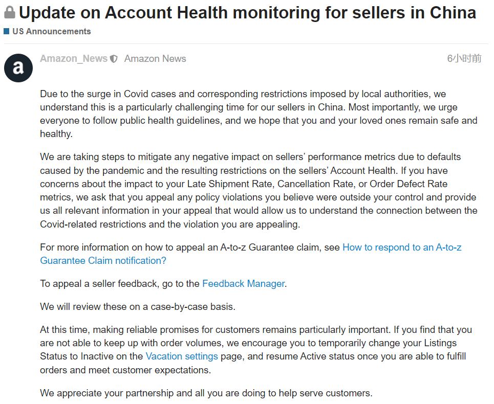
Task: Click the paragraph starting We are taking steps
Action: coord(259,190)
